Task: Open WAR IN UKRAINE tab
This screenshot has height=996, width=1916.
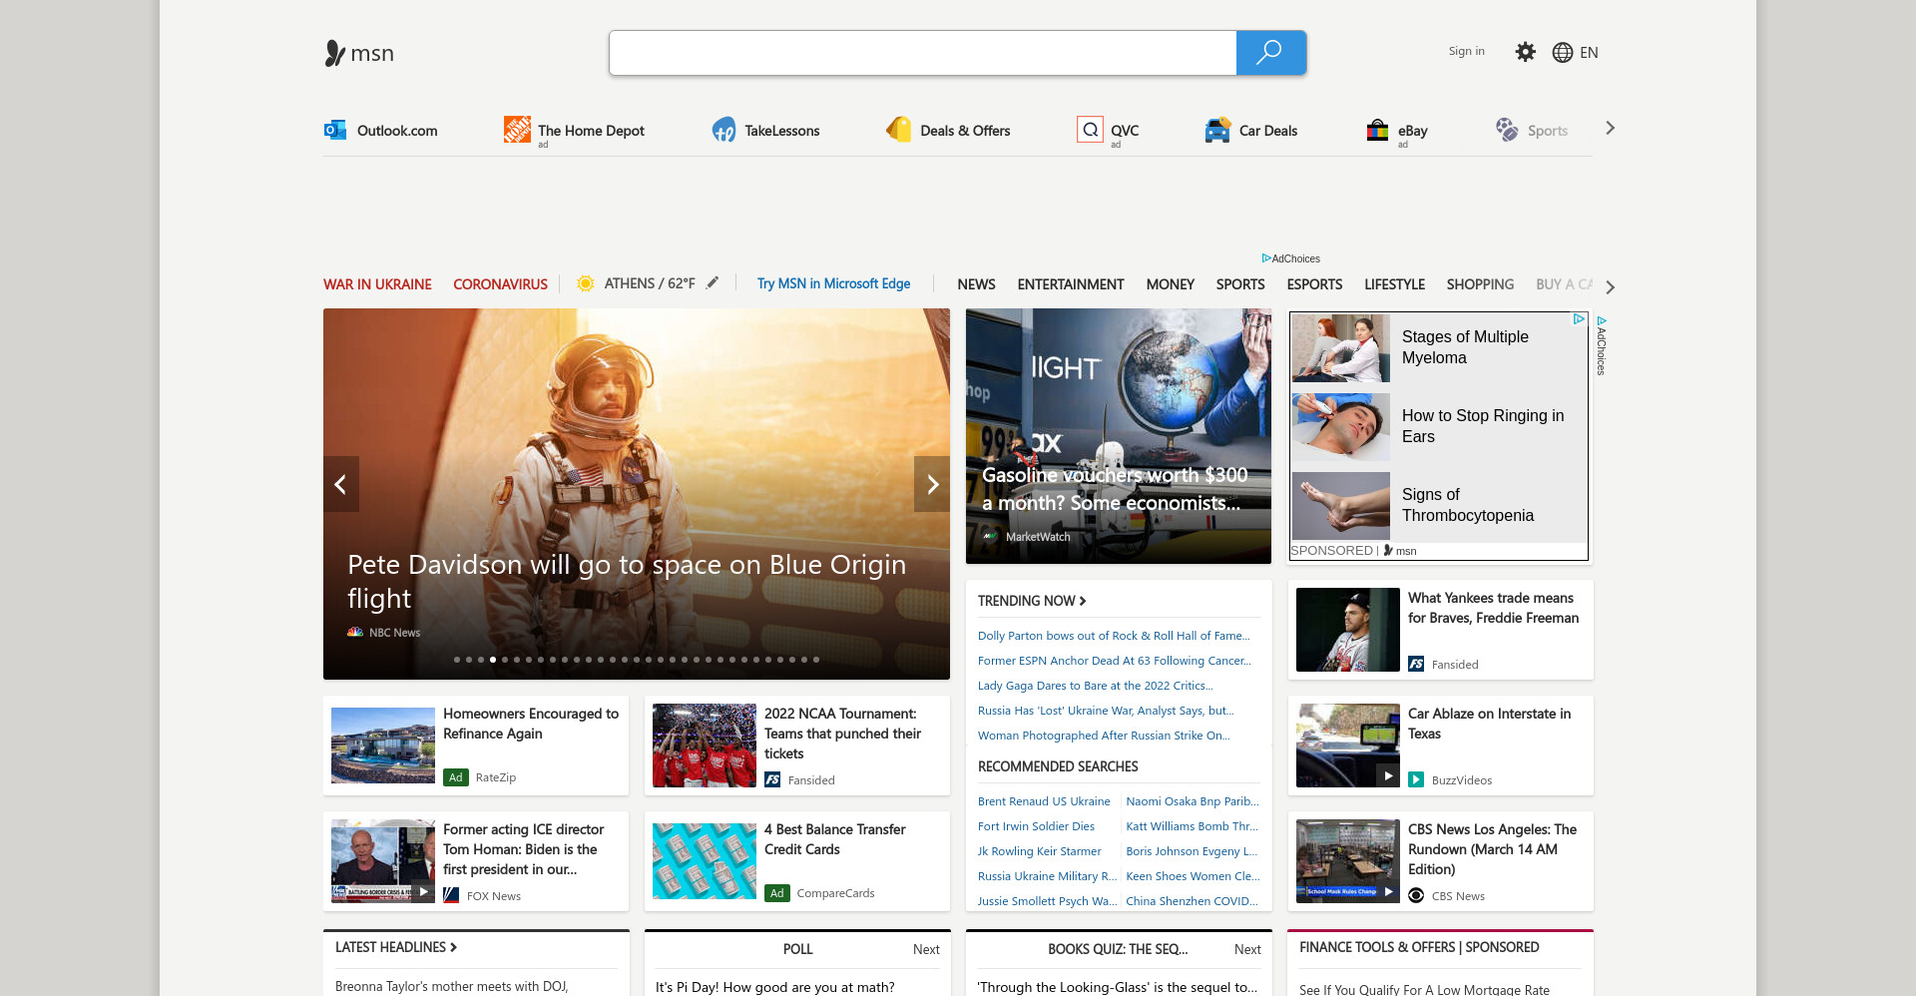Action: click(377, 284)
